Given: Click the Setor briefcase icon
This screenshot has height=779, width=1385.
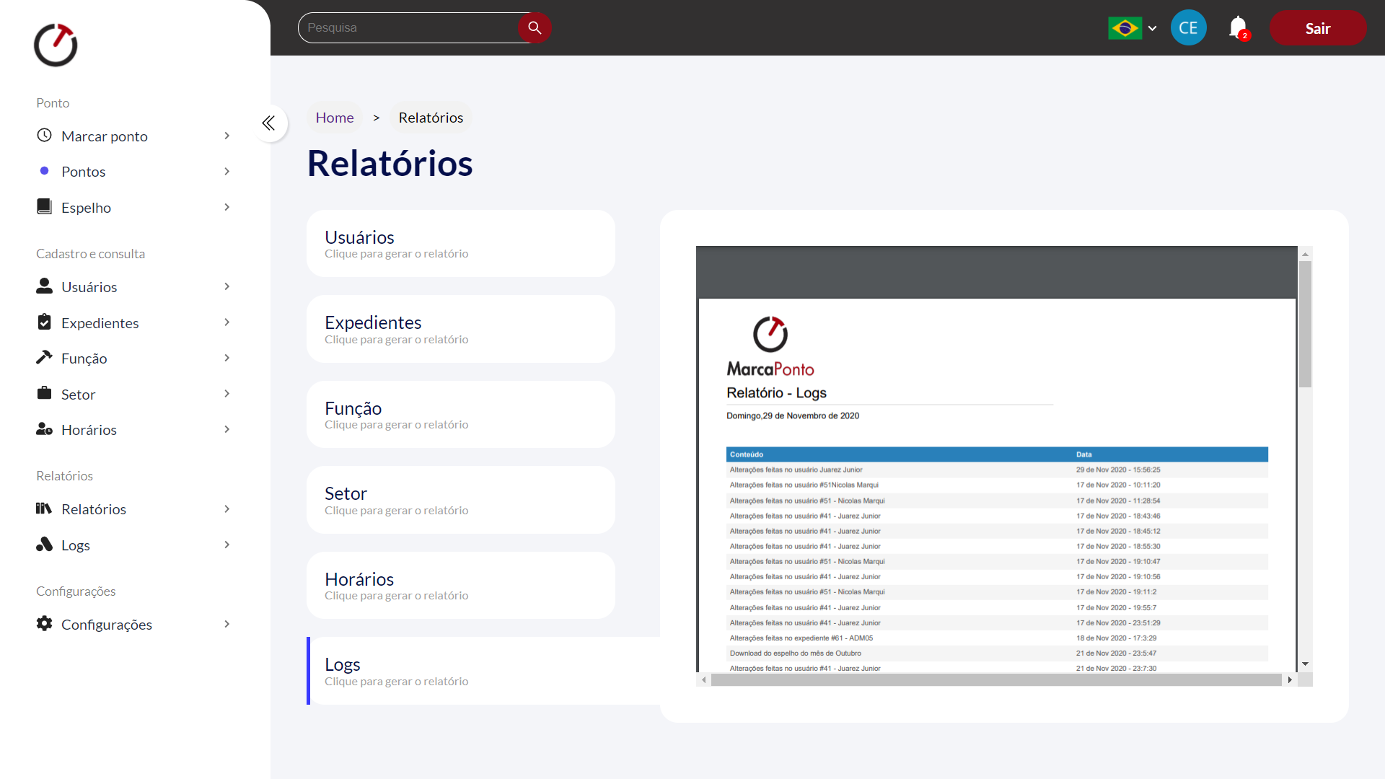Looking at the screenshot, I should [x=44, y=394].
